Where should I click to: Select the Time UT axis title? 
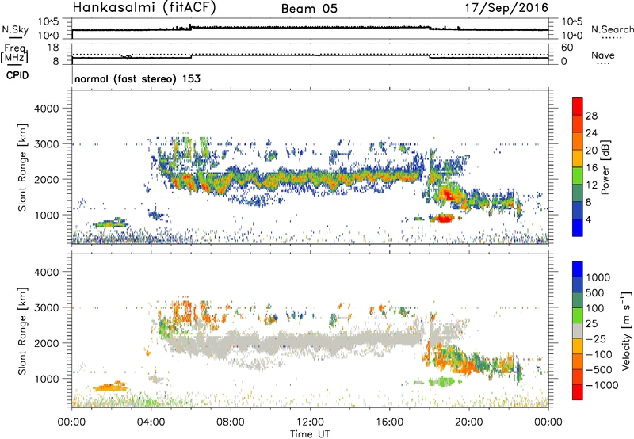pyautogui.click(x=310, y=433)
